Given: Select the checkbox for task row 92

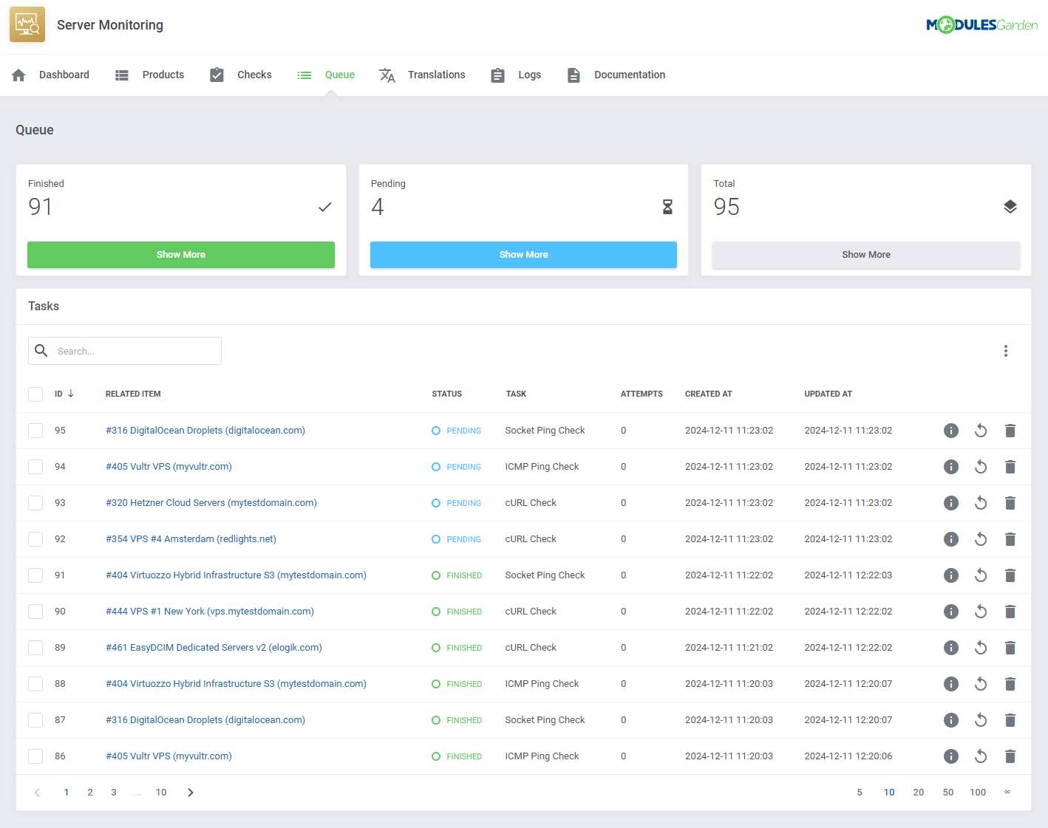Looking at the screenshot, I should tap(35, 539).
